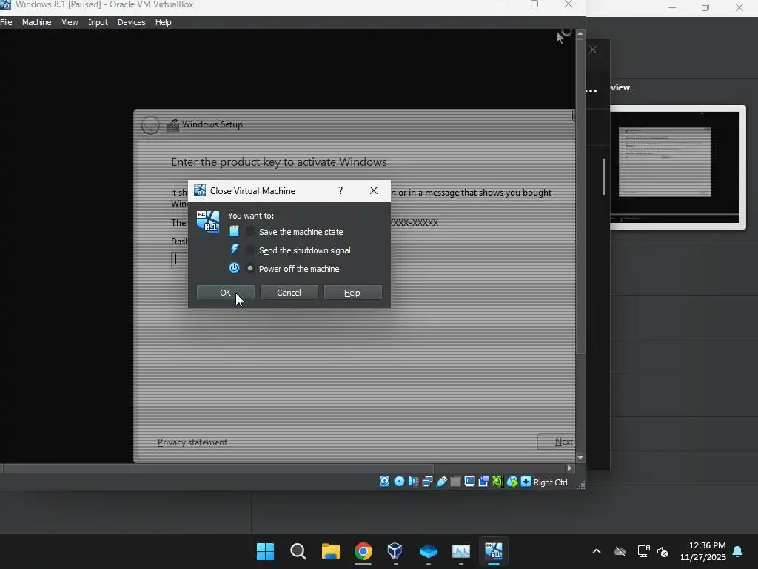The width and height of the screenshot is (758, 569).
Task: Open the performance monitor app in taskbar
Action: [461, 551]
